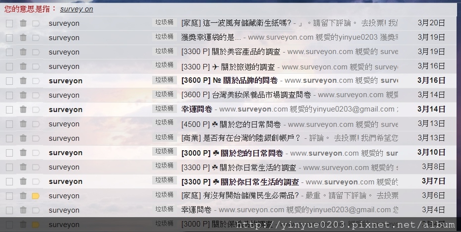
Task: Click the date 3月4日
Action: (434, 210)
